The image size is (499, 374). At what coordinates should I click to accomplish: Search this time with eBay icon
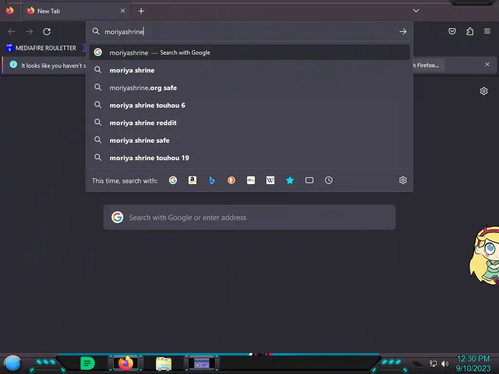[251, 180]
